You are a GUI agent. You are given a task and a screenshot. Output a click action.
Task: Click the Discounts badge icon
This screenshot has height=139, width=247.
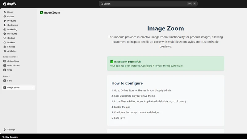point(5,34)
